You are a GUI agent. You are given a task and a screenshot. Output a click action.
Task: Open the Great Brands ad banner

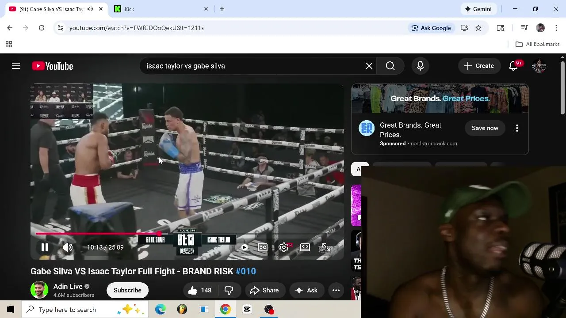tap(440, 98)
